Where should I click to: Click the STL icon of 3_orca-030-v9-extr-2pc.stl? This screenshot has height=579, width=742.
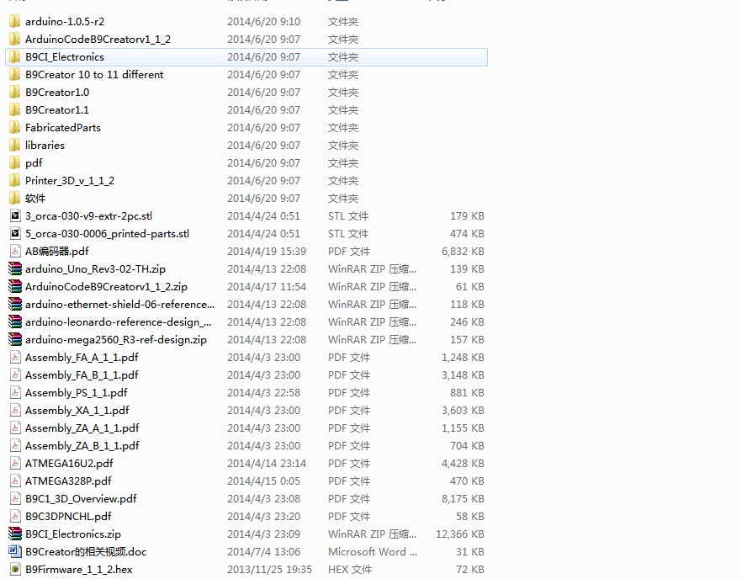(x=15, y=216)
